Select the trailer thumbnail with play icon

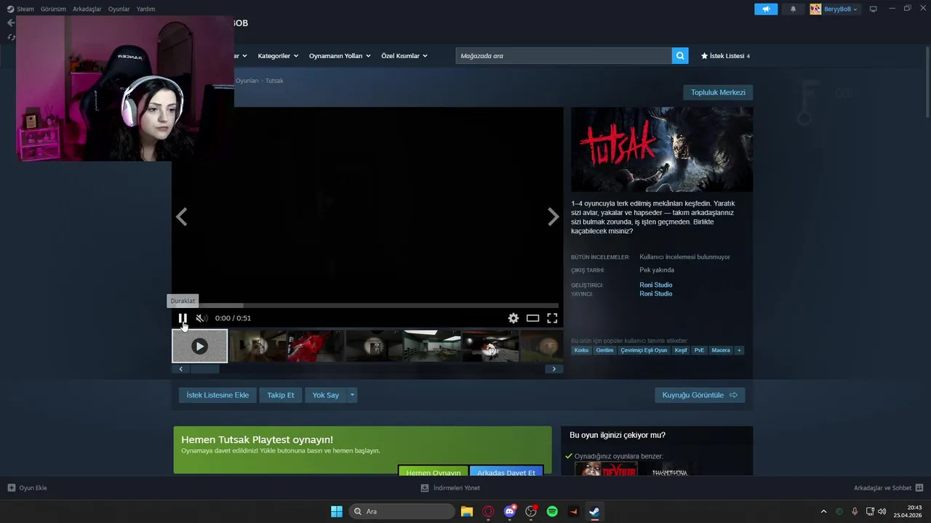click(200, 346)
